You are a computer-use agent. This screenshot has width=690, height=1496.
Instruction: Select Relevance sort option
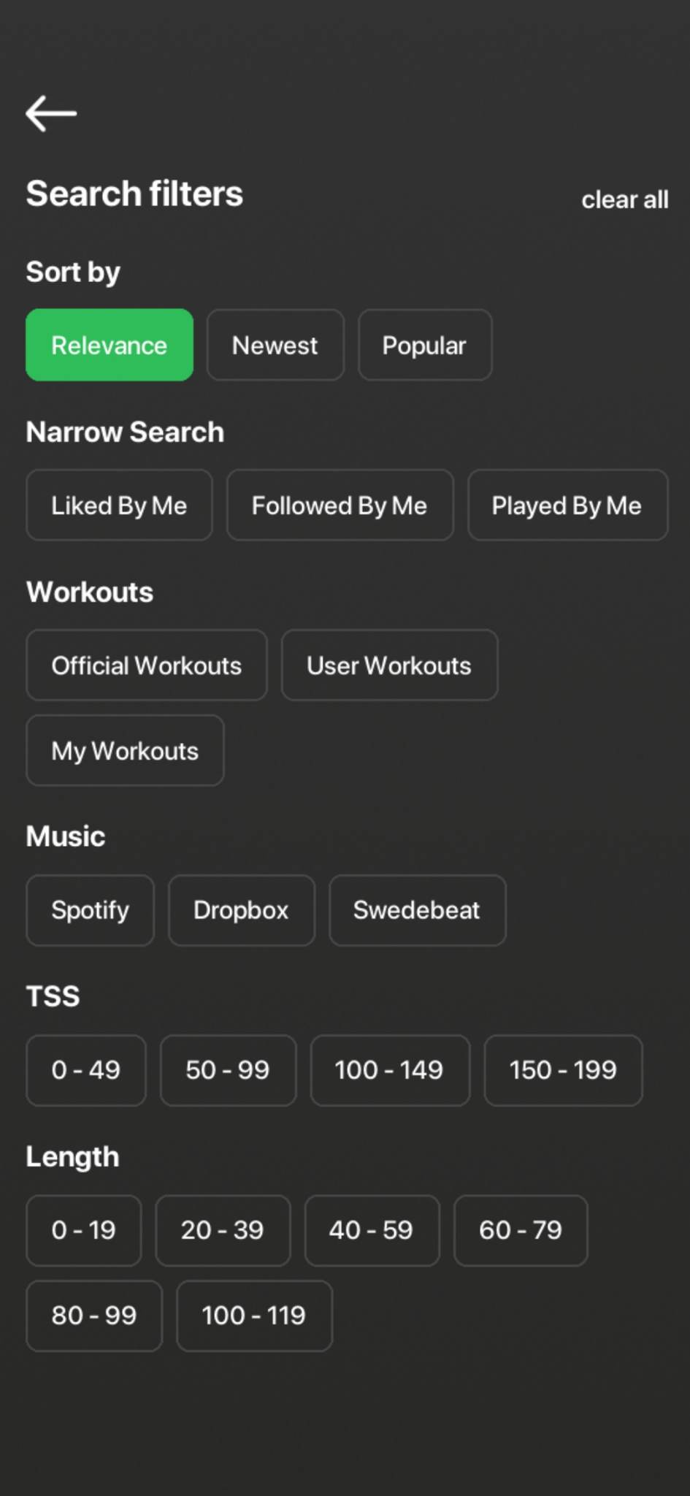[x=110, y=345]
